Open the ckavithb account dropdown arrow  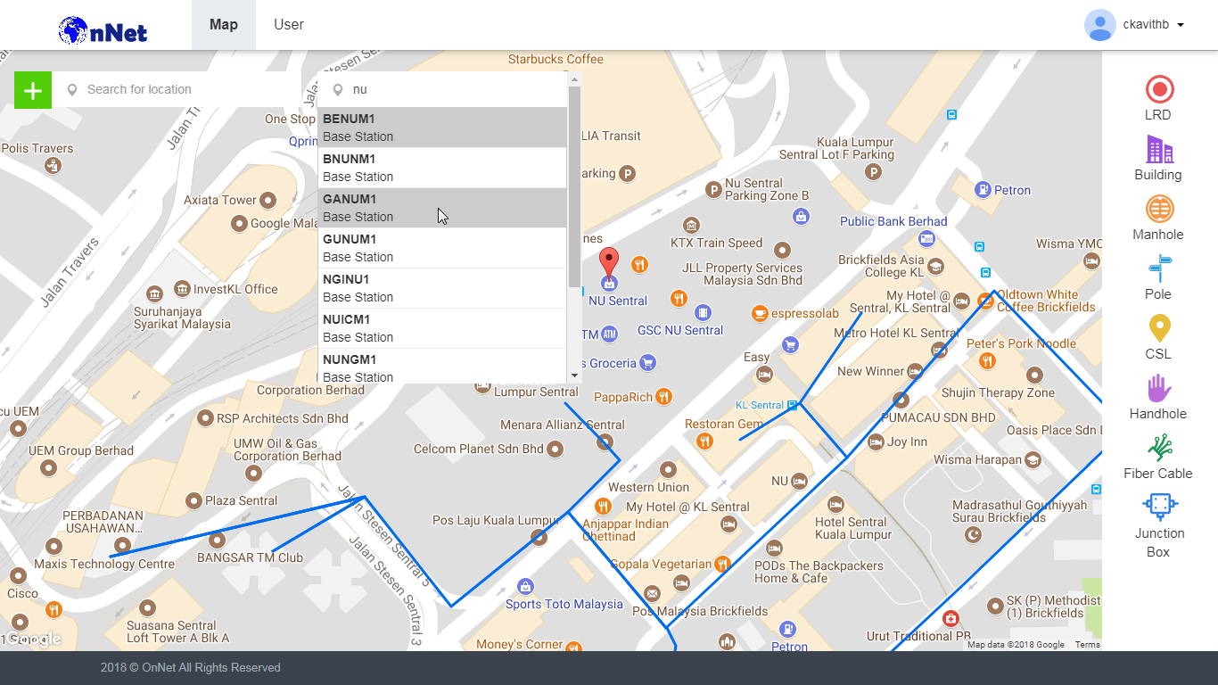point(1181,25)
